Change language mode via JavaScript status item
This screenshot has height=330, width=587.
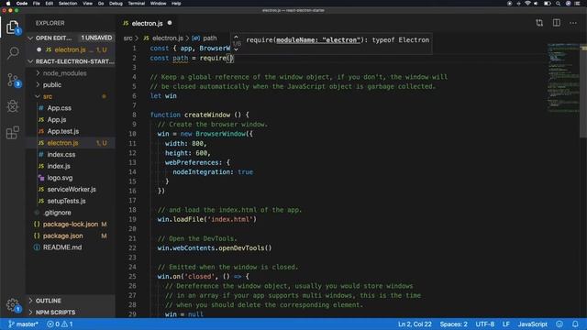click(x=532, y=324)
